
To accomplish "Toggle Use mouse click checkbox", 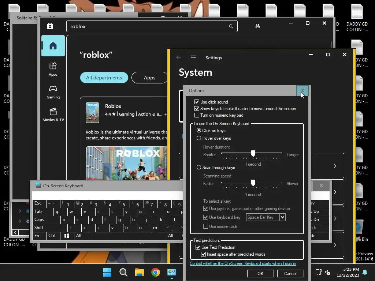I will click(205, 226).
